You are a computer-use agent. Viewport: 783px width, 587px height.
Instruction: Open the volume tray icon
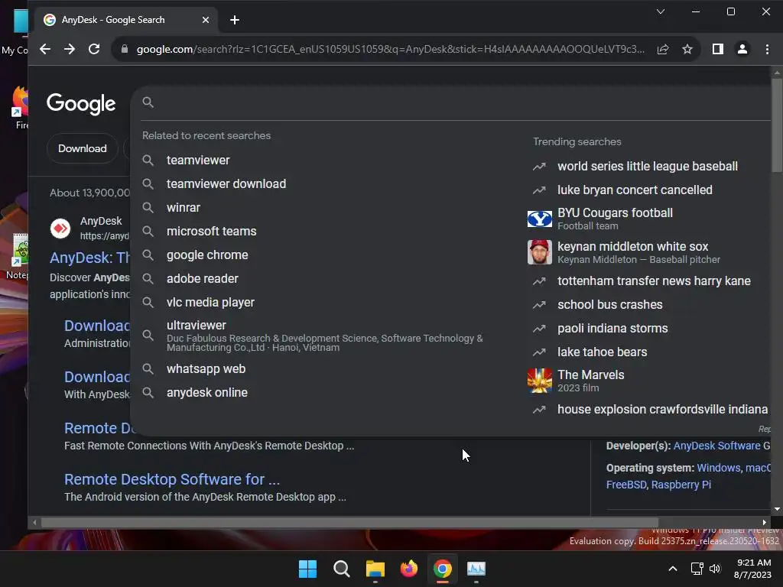click(x=715, y=569)
